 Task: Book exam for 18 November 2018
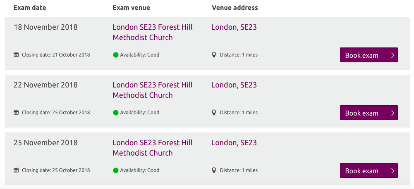pyautogui.click(x=369, y=55)
